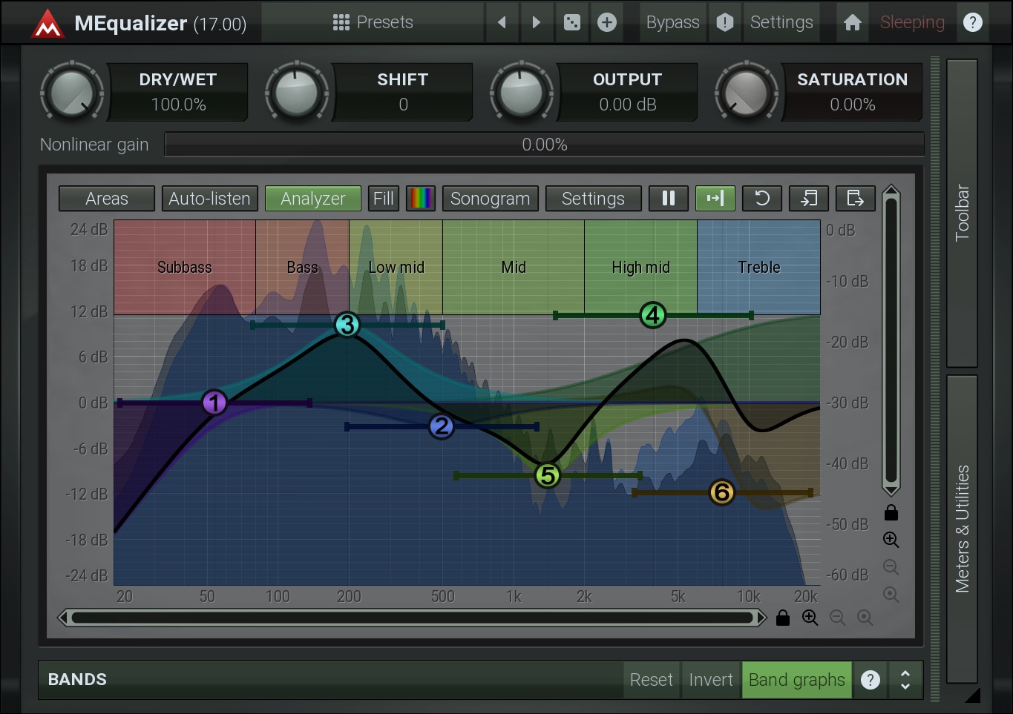This screenshot has width=1013, height=714.
Task: Click the random preset dice icon
Action: coord(572,22)
